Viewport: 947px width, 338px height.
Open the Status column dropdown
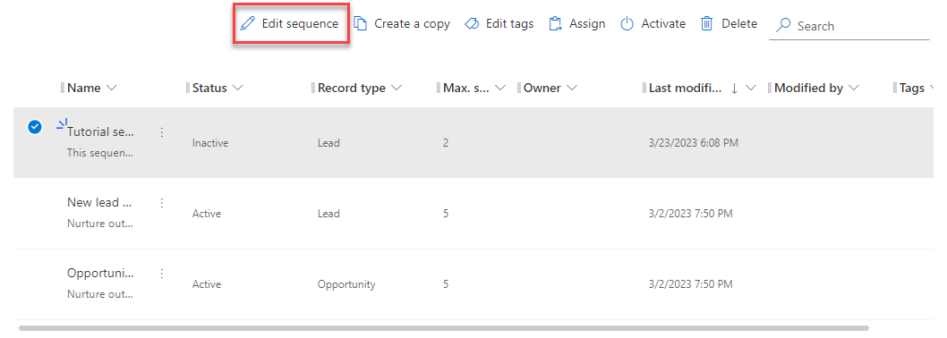point(237,89)
